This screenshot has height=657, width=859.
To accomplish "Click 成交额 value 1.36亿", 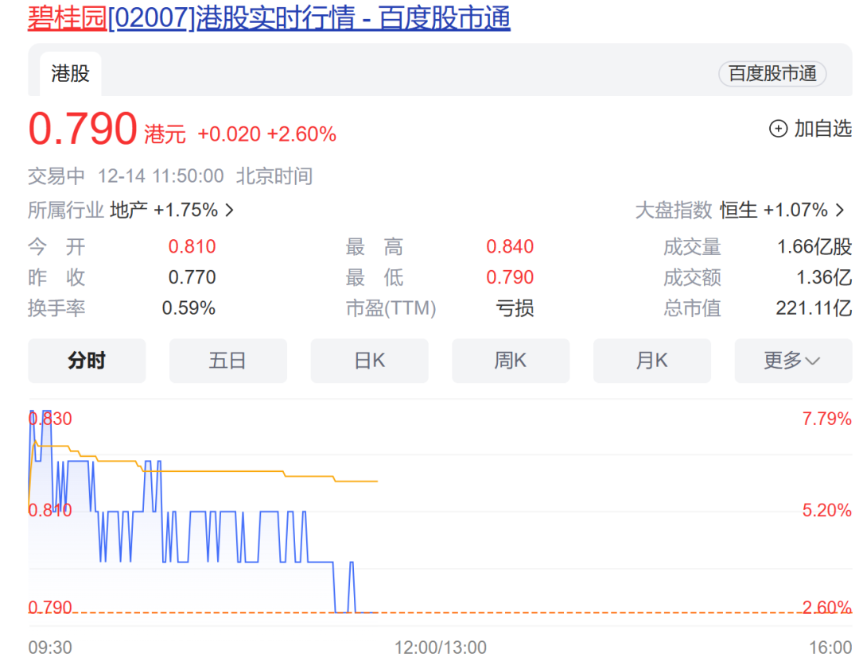I will tap(824, 277).
